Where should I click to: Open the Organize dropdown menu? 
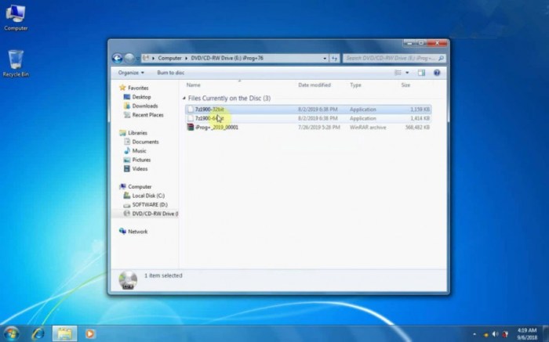[130, 73]
